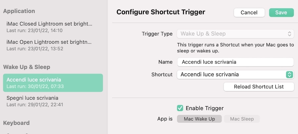This screenshot has width=298, height=134.
Task: Open the Shortcut selection dropdown
Action: [x=235, y=74]
